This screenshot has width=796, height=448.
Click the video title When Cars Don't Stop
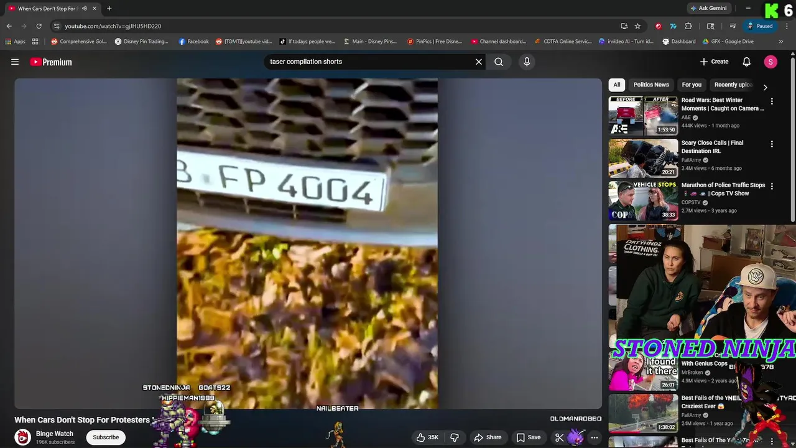coord(82,420)
